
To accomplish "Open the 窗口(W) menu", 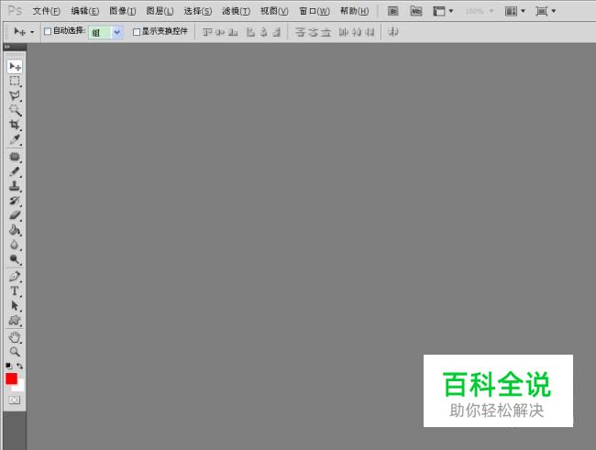I will click(x=315, y=11).
